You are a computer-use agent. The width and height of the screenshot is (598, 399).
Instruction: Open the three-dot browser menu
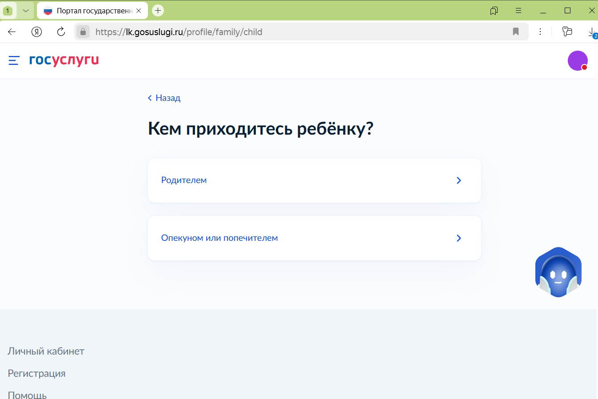click(540, 32)
